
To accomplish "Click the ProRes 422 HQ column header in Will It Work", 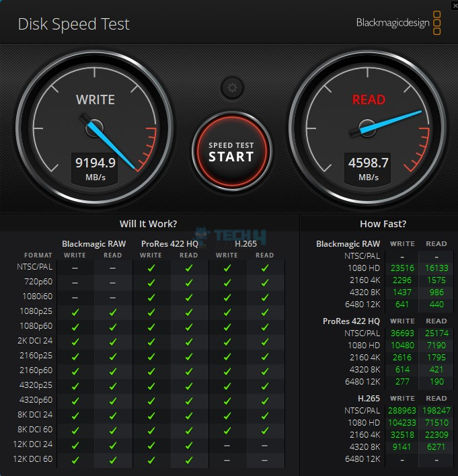I will (x=169, y=244).
